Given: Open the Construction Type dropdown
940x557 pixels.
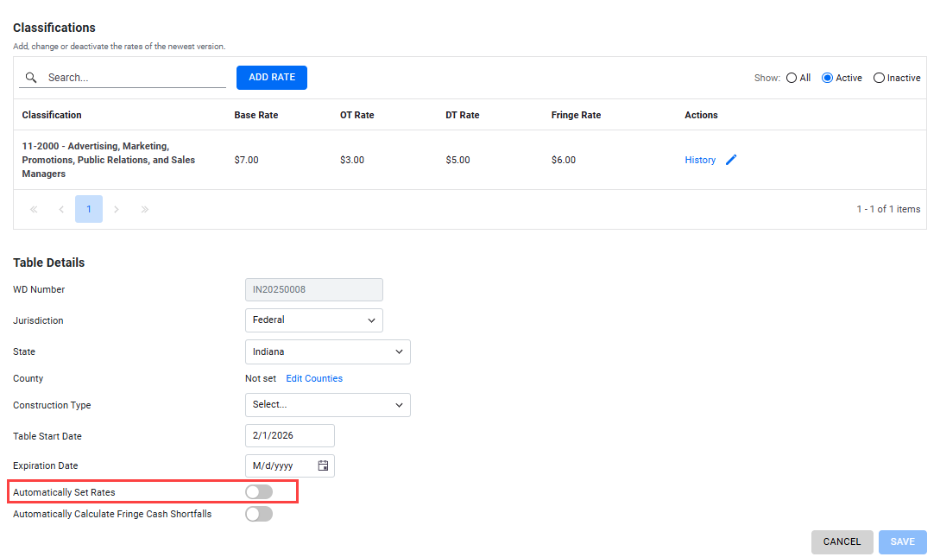Looking at the screenshot, I should click(328, 405).
